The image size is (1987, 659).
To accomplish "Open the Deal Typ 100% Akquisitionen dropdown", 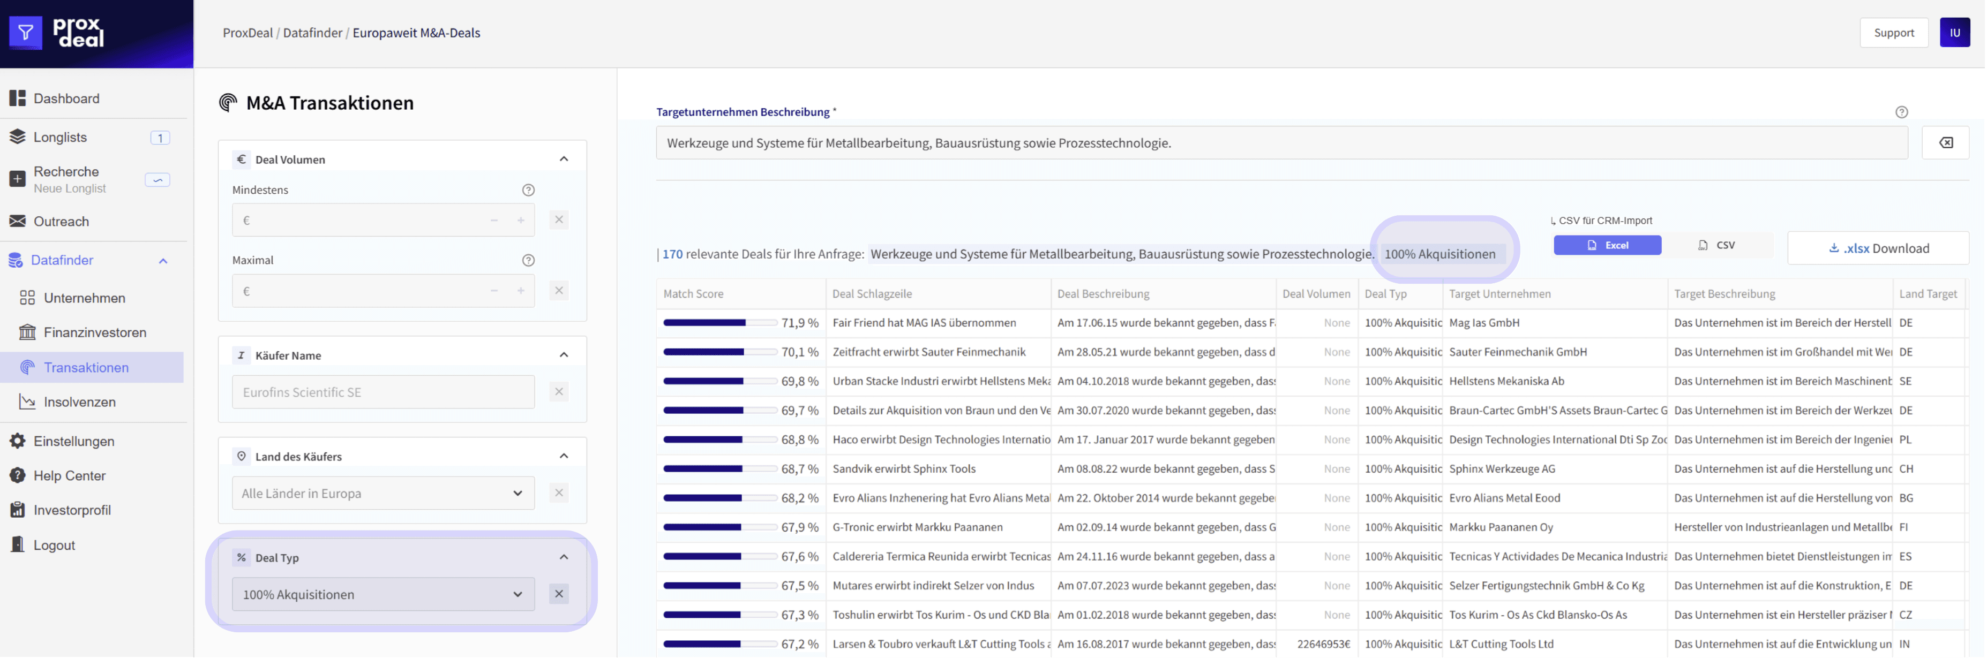I will coord(383,594).
